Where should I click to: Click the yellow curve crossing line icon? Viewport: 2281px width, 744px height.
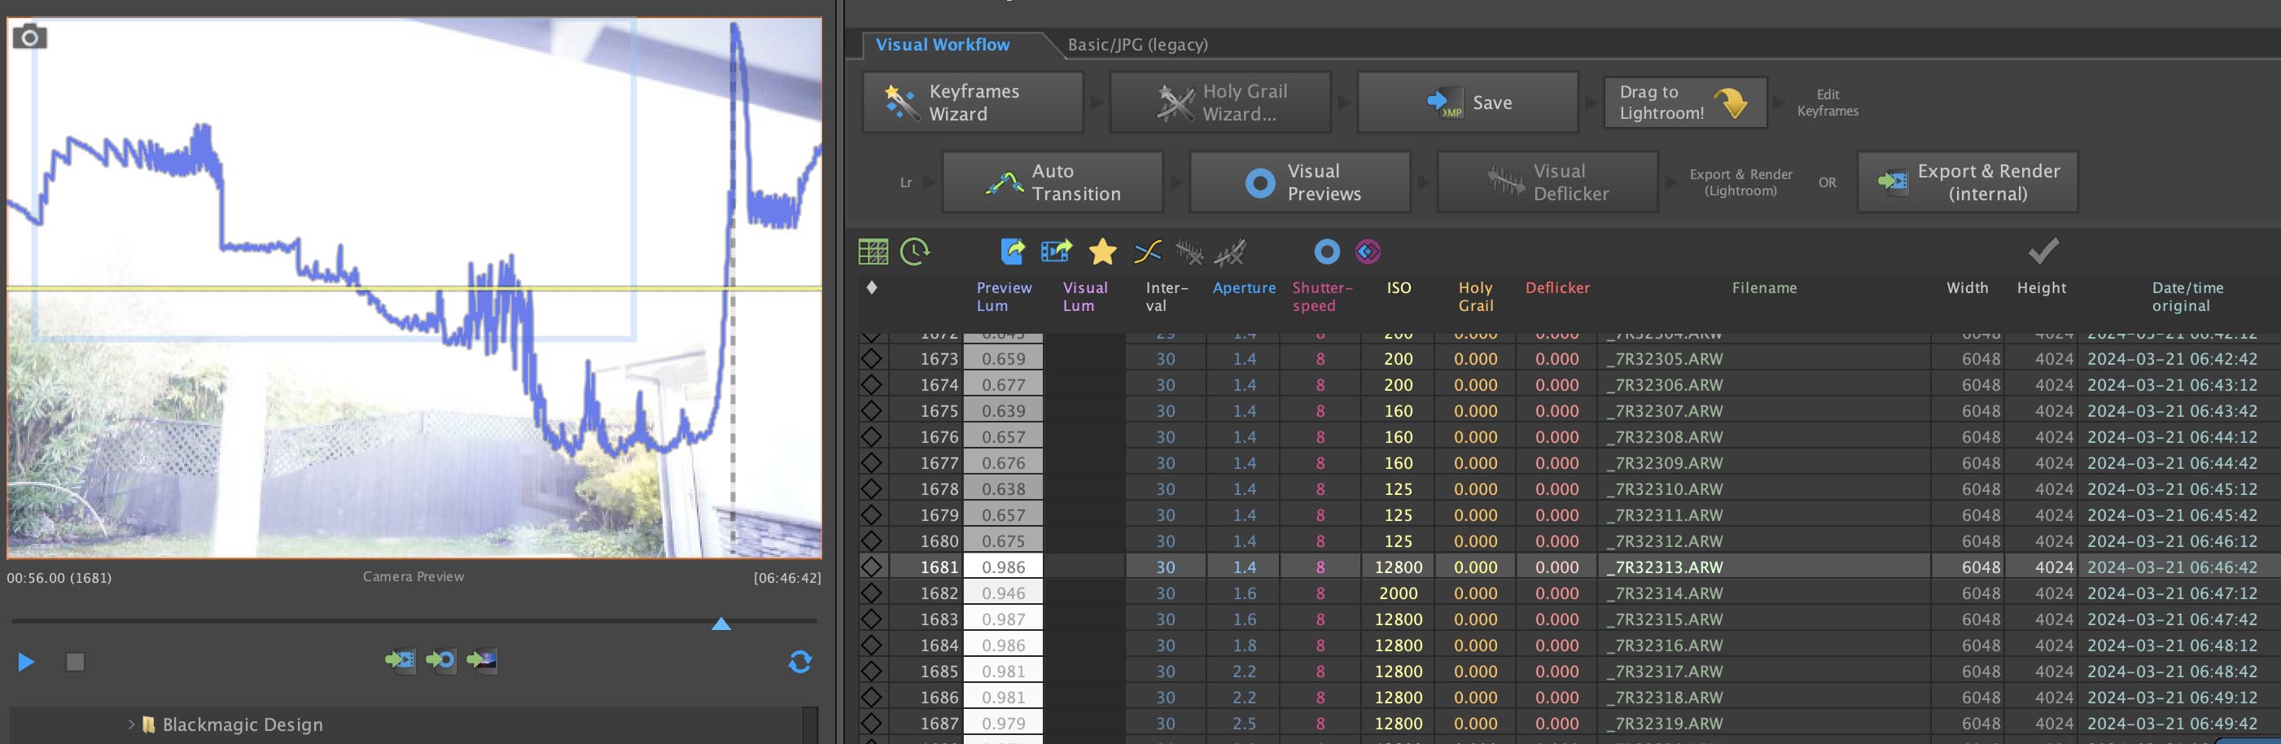tap(1147, 252)
